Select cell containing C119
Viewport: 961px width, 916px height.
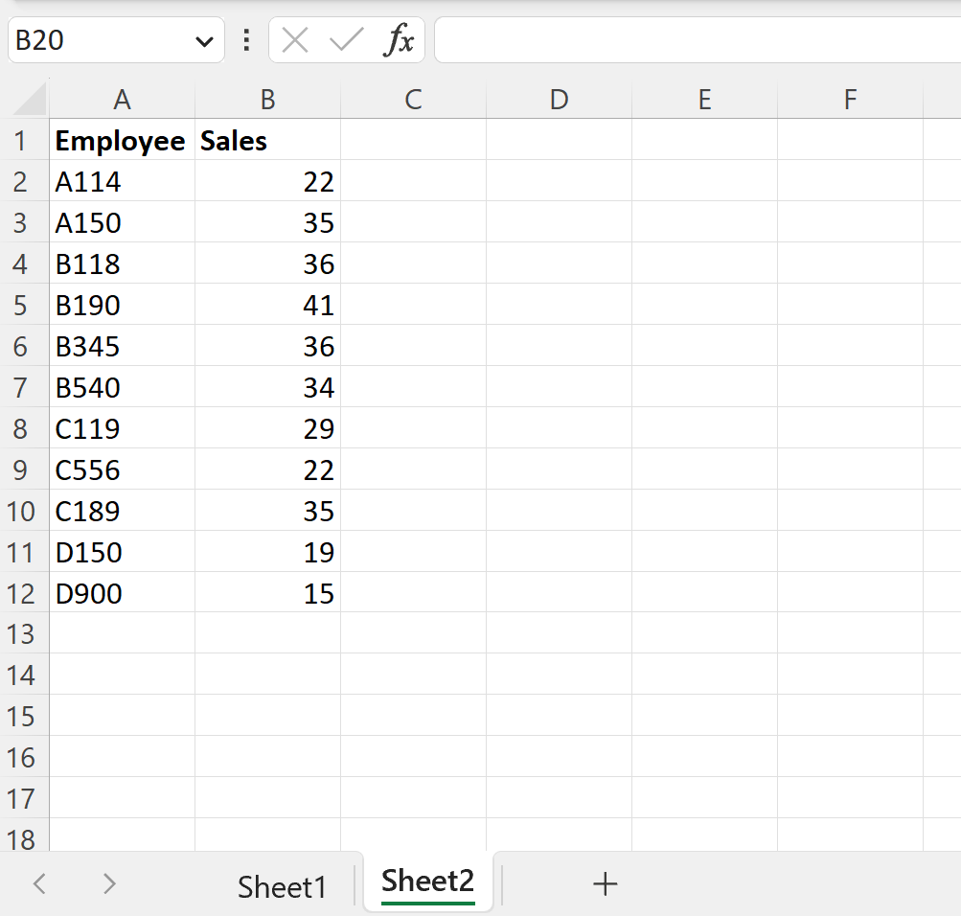(x=122, y=428)
